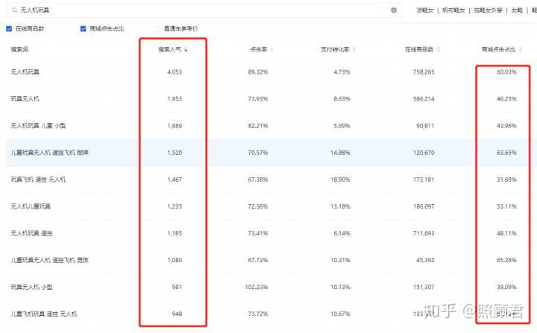
Task: Click search popularity value 981
Action: [x=177, y=287]
